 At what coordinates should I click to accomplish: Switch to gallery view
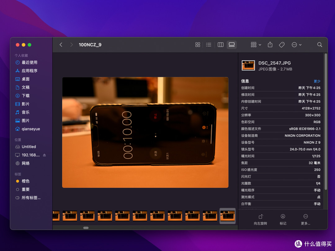[232, 45]
